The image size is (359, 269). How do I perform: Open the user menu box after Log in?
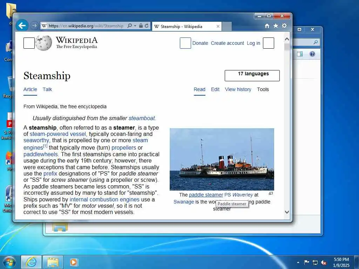tap(269, 43)
